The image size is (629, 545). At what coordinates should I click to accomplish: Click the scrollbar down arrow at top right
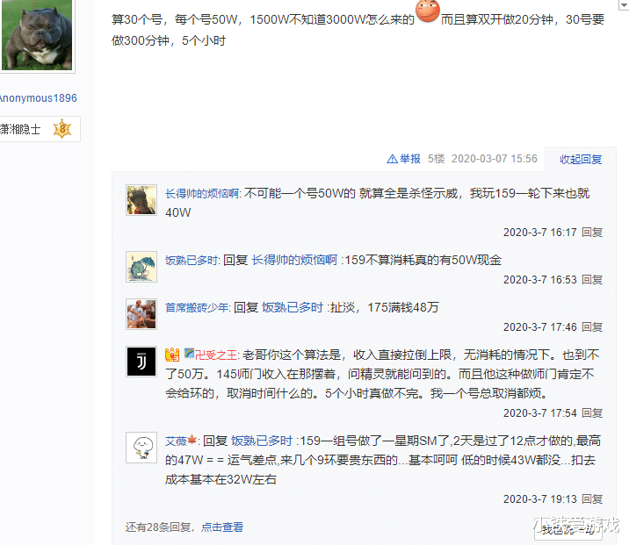tap(625, 4)
